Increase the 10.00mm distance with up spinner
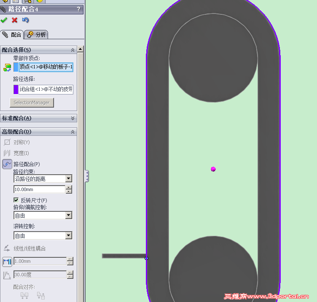 tap(69, 187)
